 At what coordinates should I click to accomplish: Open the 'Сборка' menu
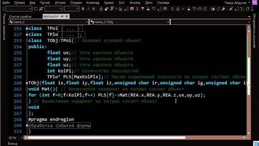pos(60,3)
